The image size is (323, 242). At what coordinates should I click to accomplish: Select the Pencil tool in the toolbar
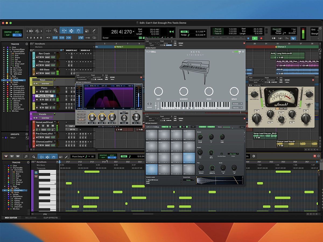(x=94, y=30)
